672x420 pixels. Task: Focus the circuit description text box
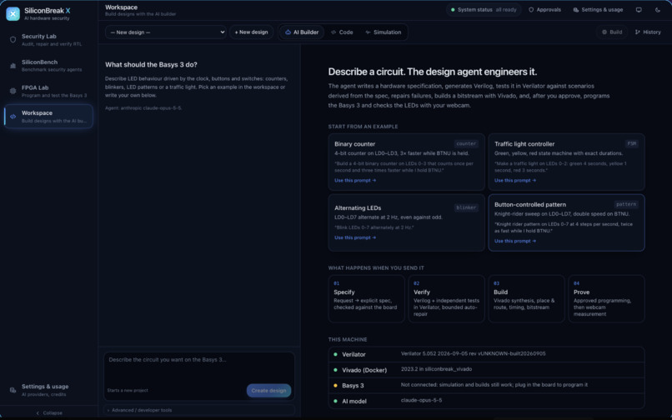pos(199,367)
